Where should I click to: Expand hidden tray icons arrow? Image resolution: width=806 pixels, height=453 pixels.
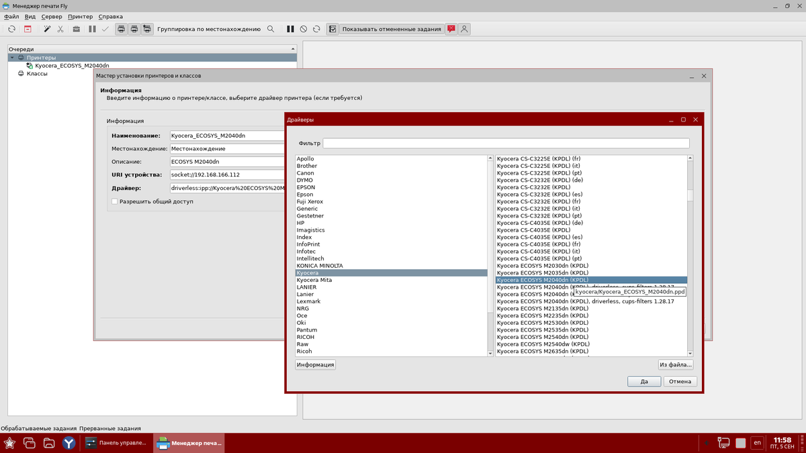tap(705, 443)
